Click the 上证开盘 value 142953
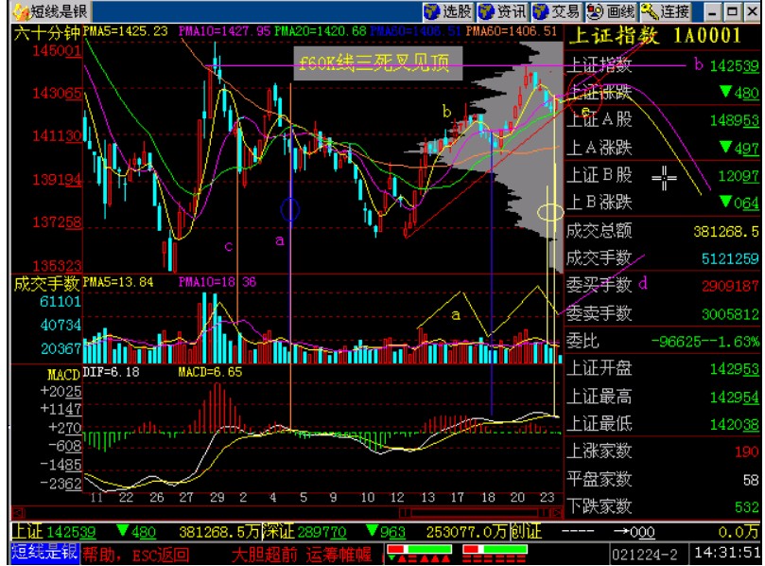The image size is (765, 566). [734, 369]
